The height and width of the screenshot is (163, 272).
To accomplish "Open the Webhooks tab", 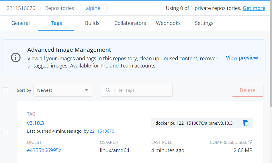I will tap(168, 23).
